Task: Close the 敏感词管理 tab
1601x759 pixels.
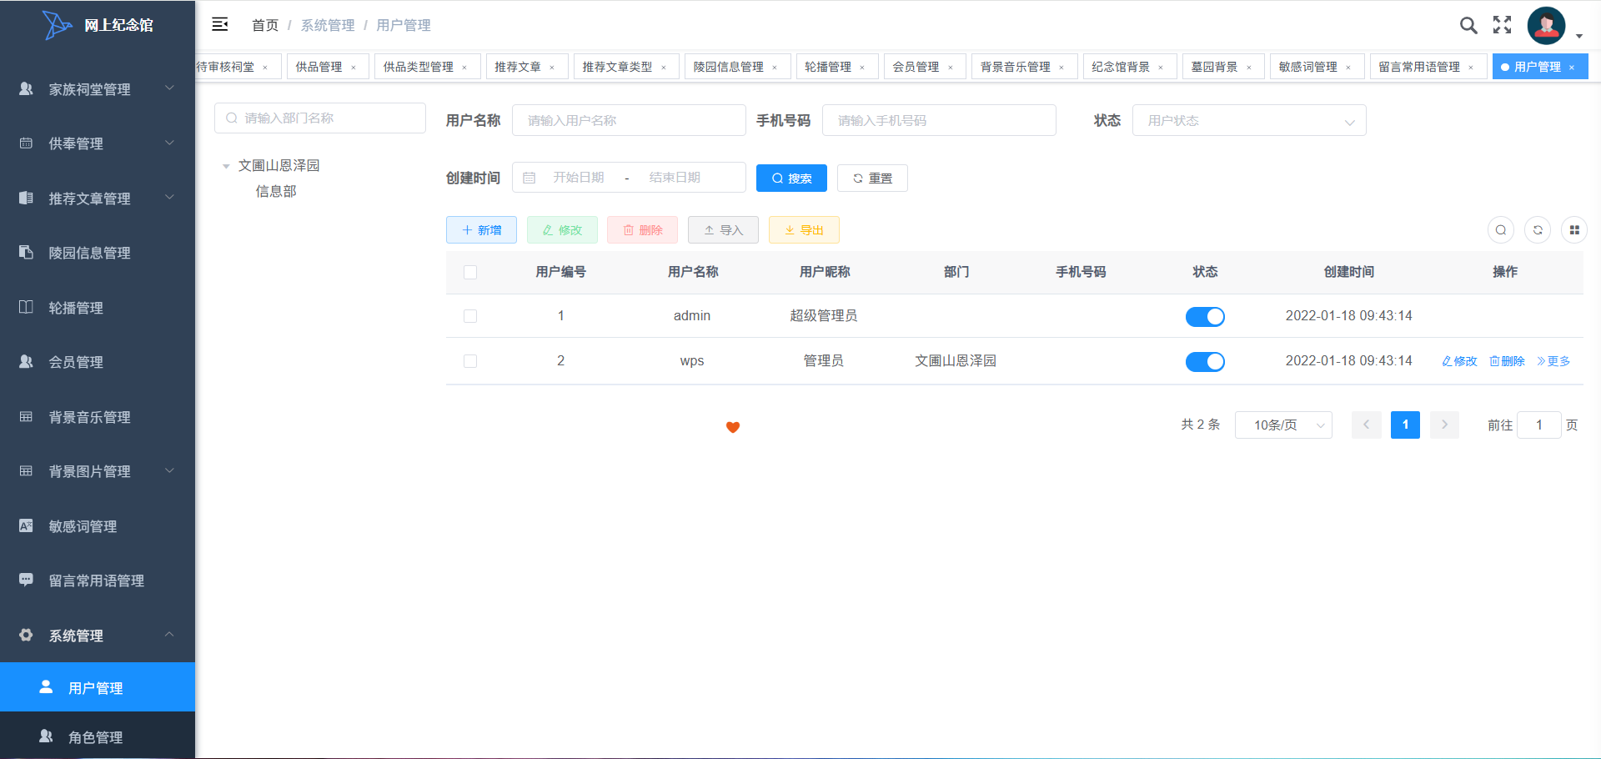Action: pos(1348,68)
